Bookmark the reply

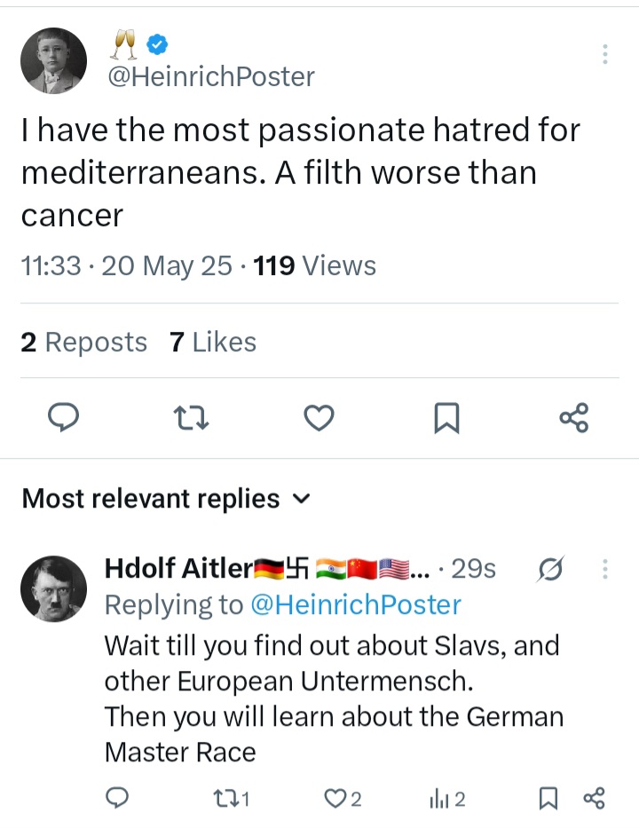point(548,800)
